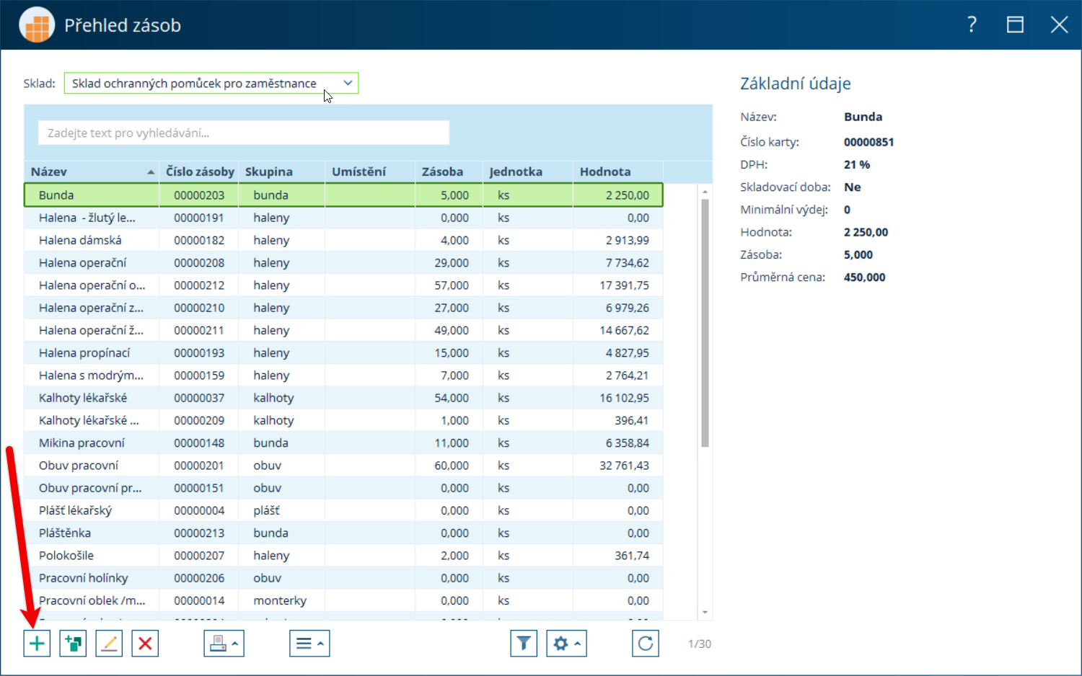
Task: Sort by Skupina column header
Action: point(282,172)
